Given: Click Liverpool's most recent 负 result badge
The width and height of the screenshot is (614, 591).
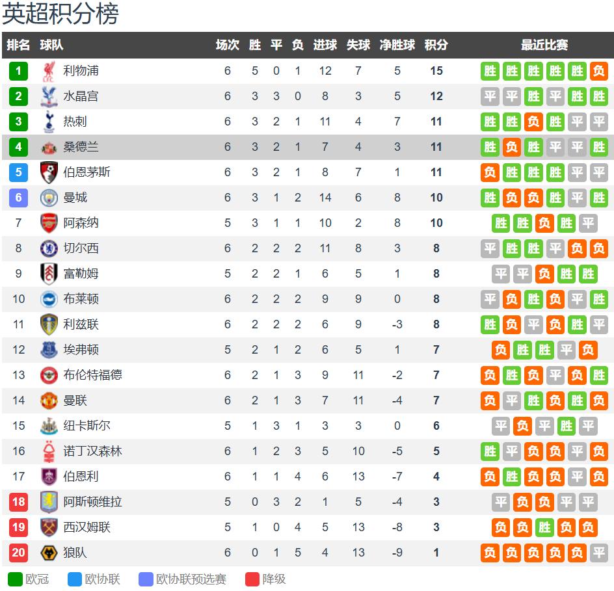Looking at the screenshot, I should tap(598, 71).
